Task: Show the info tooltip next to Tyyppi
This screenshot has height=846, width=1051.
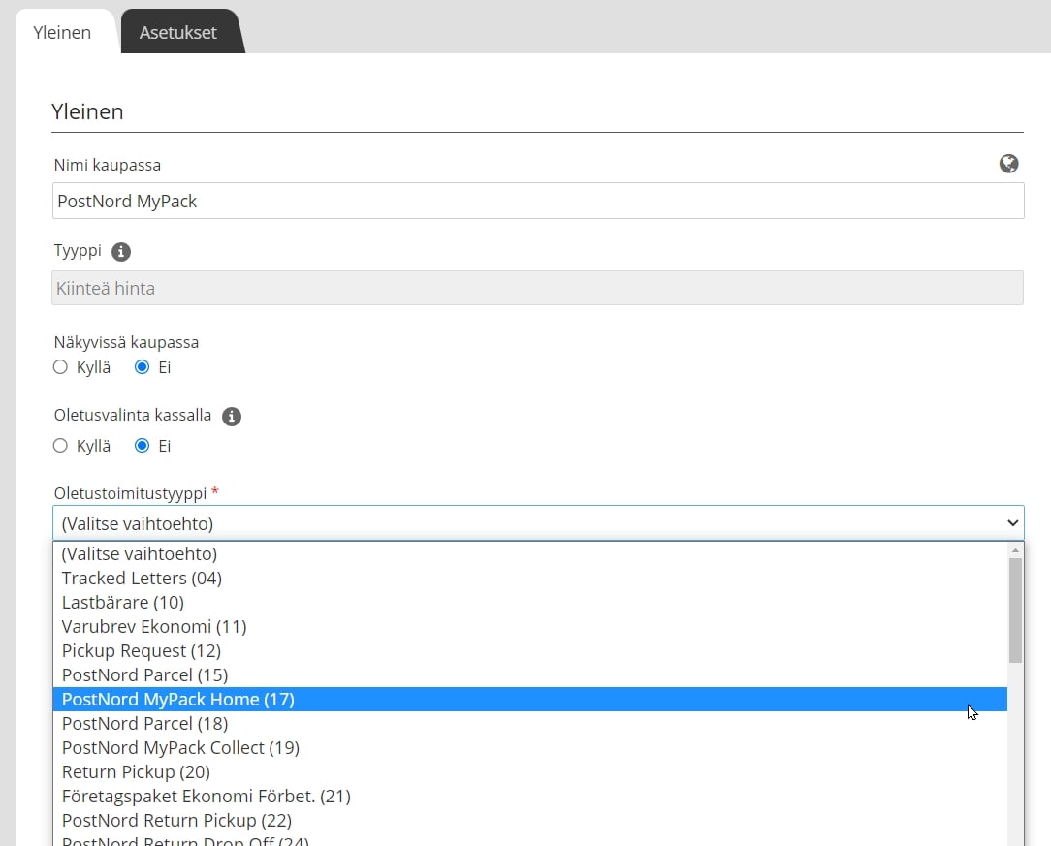Action: 120,252
